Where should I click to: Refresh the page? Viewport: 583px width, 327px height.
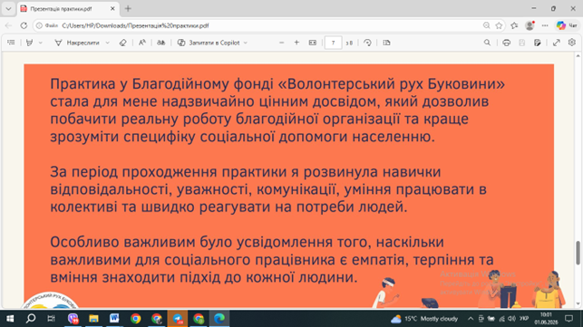click(24, 25)
